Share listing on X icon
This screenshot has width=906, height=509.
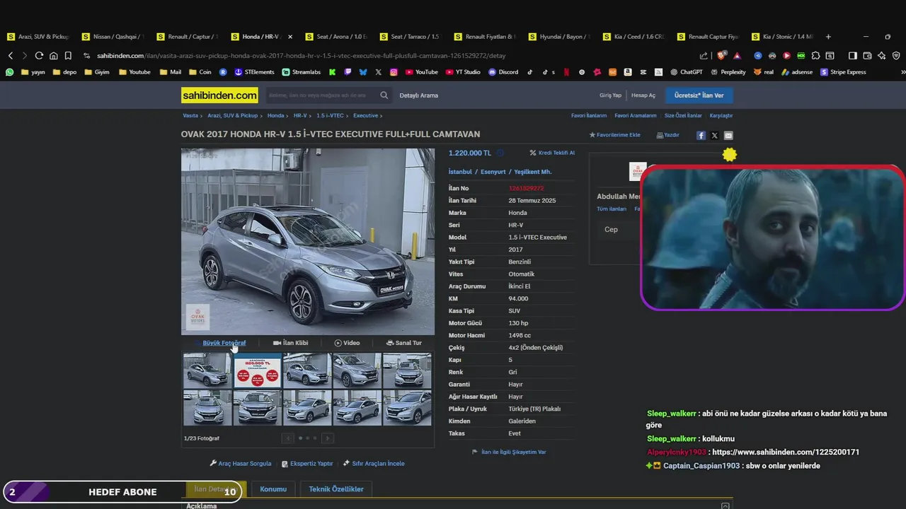pyautogui.click(x=714, y=135)
